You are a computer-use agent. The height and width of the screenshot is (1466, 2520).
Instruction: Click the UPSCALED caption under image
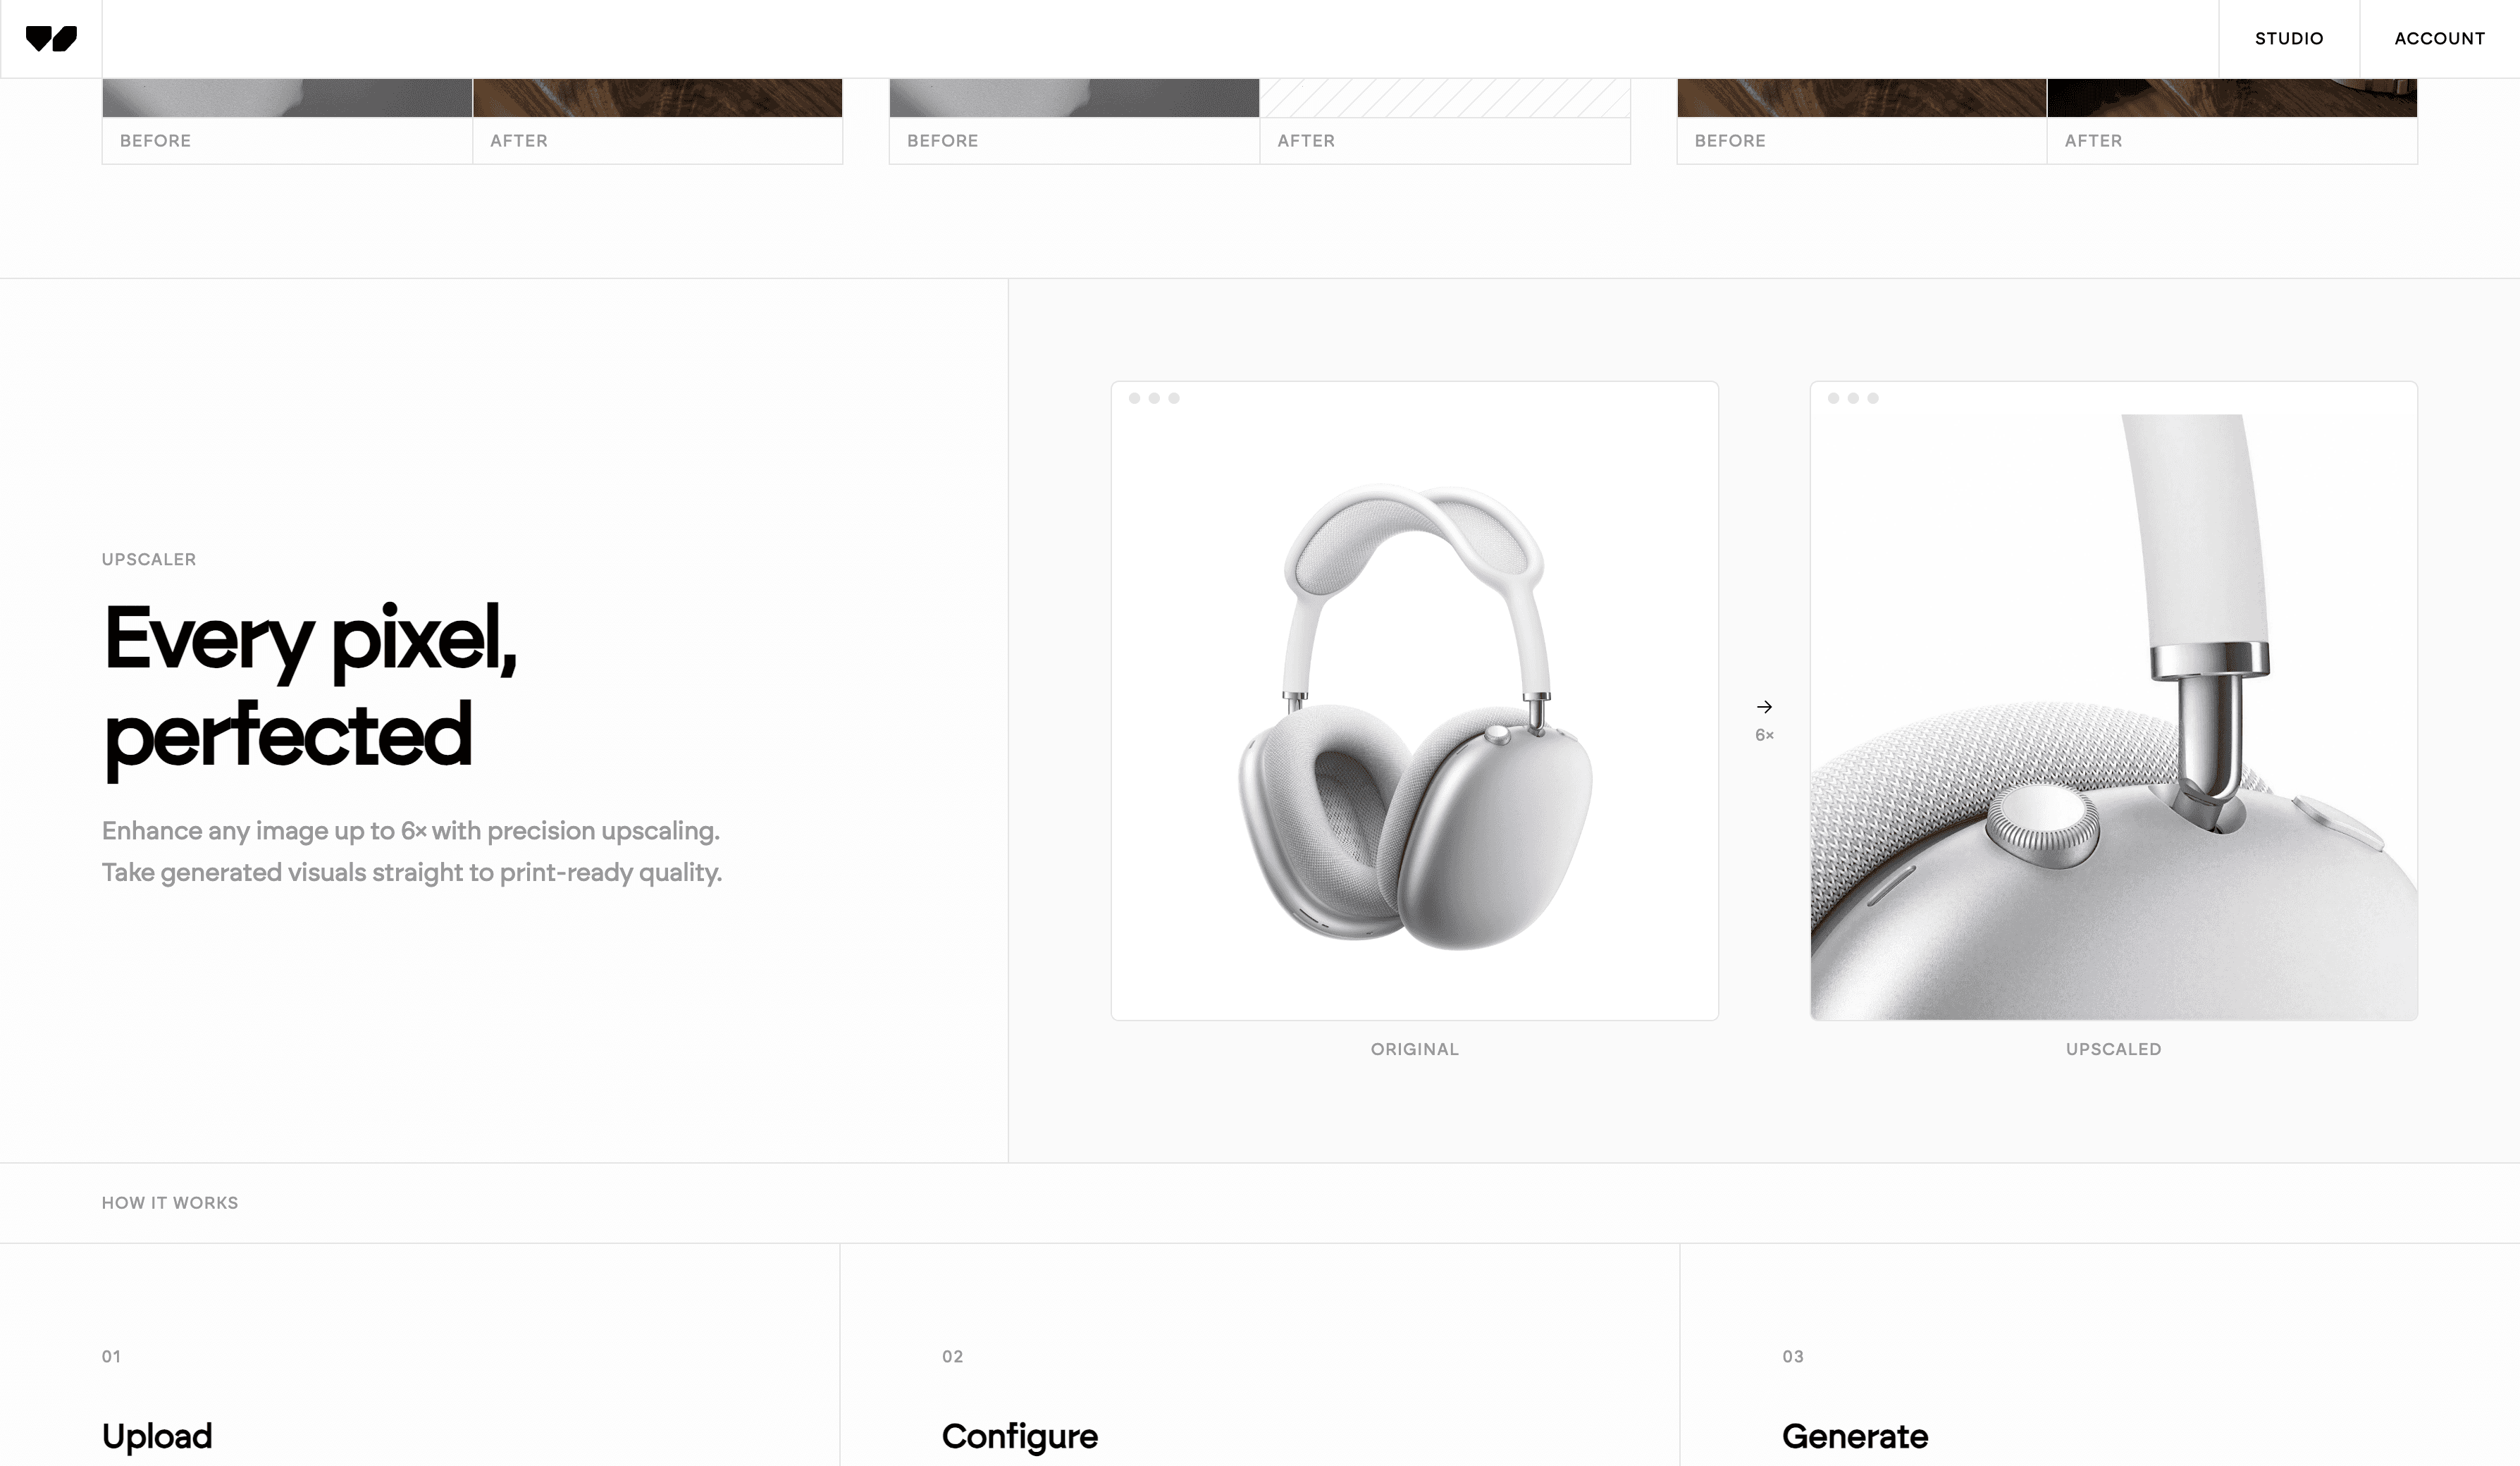coord(2114,1049)
